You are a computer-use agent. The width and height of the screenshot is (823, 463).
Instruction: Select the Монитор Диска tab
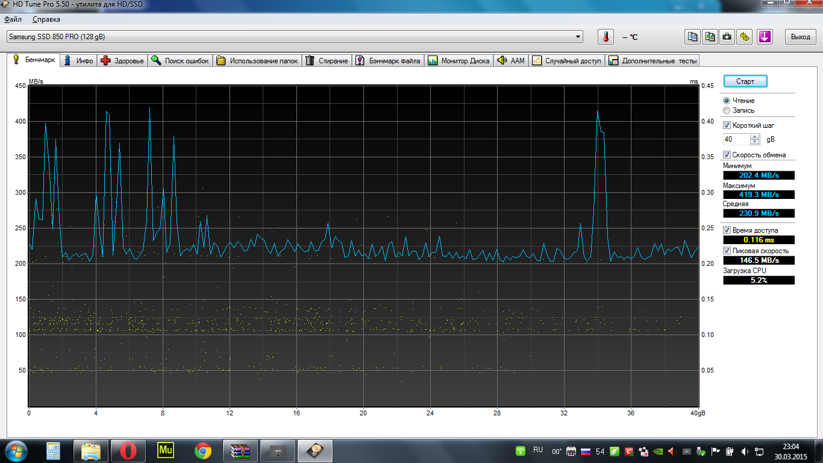pos(458,61)
